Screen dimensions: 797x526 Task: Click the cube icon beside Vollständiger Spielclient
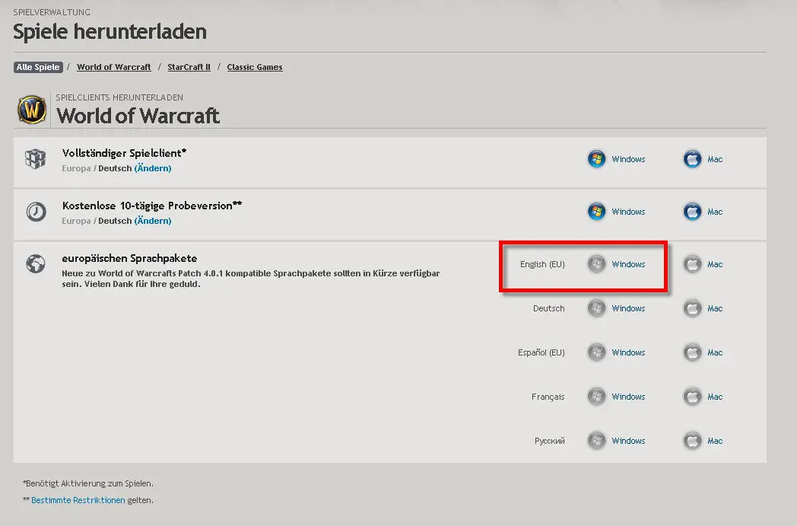(36, 159)
